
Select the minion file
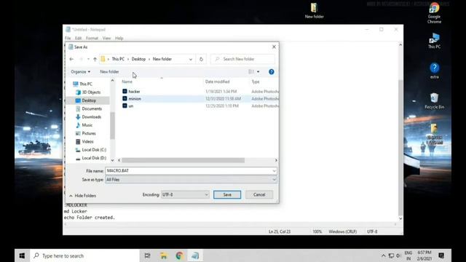(135, 99)
